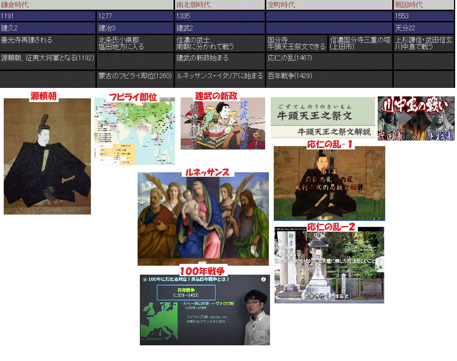Click the 天分22 era cell
The height and width of the screenshot is (361, 457).
click(x=424, y=28)
